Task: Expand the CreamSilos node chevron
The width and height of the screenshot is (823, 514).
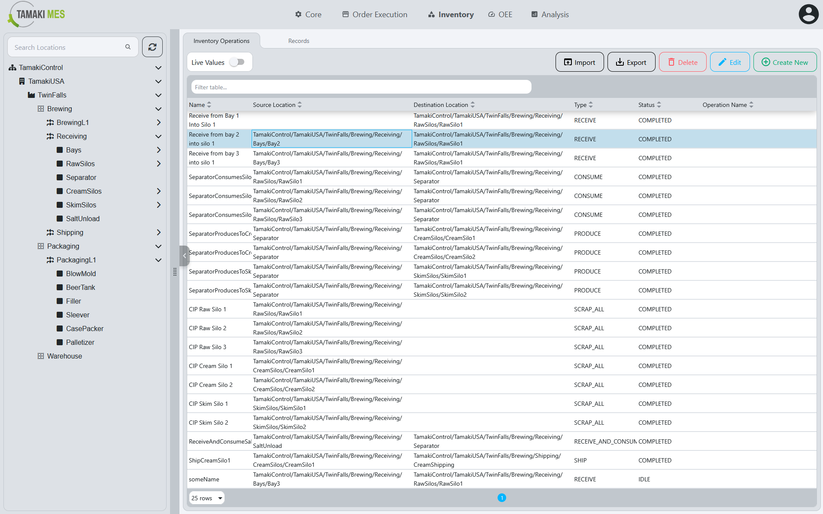Action: pos(158,191)
